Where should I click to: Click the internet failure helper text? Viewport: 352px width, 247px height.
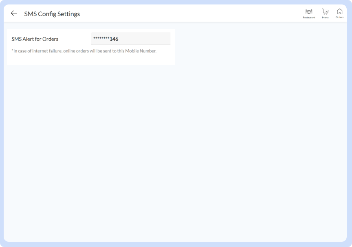click(x=84, y=51)
